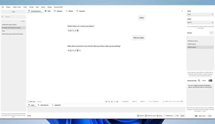This screenshot has height=124, width=215.
Task: Switch to the Uploaded tab
Action: [x=56, y=105]
